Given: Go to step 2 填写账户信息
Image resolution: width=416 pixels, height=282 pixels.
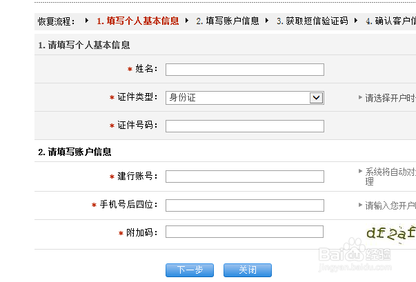Looking at the screenshot, I should point(227,21).
